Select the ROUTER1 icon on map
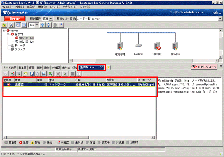 point(138,46)
